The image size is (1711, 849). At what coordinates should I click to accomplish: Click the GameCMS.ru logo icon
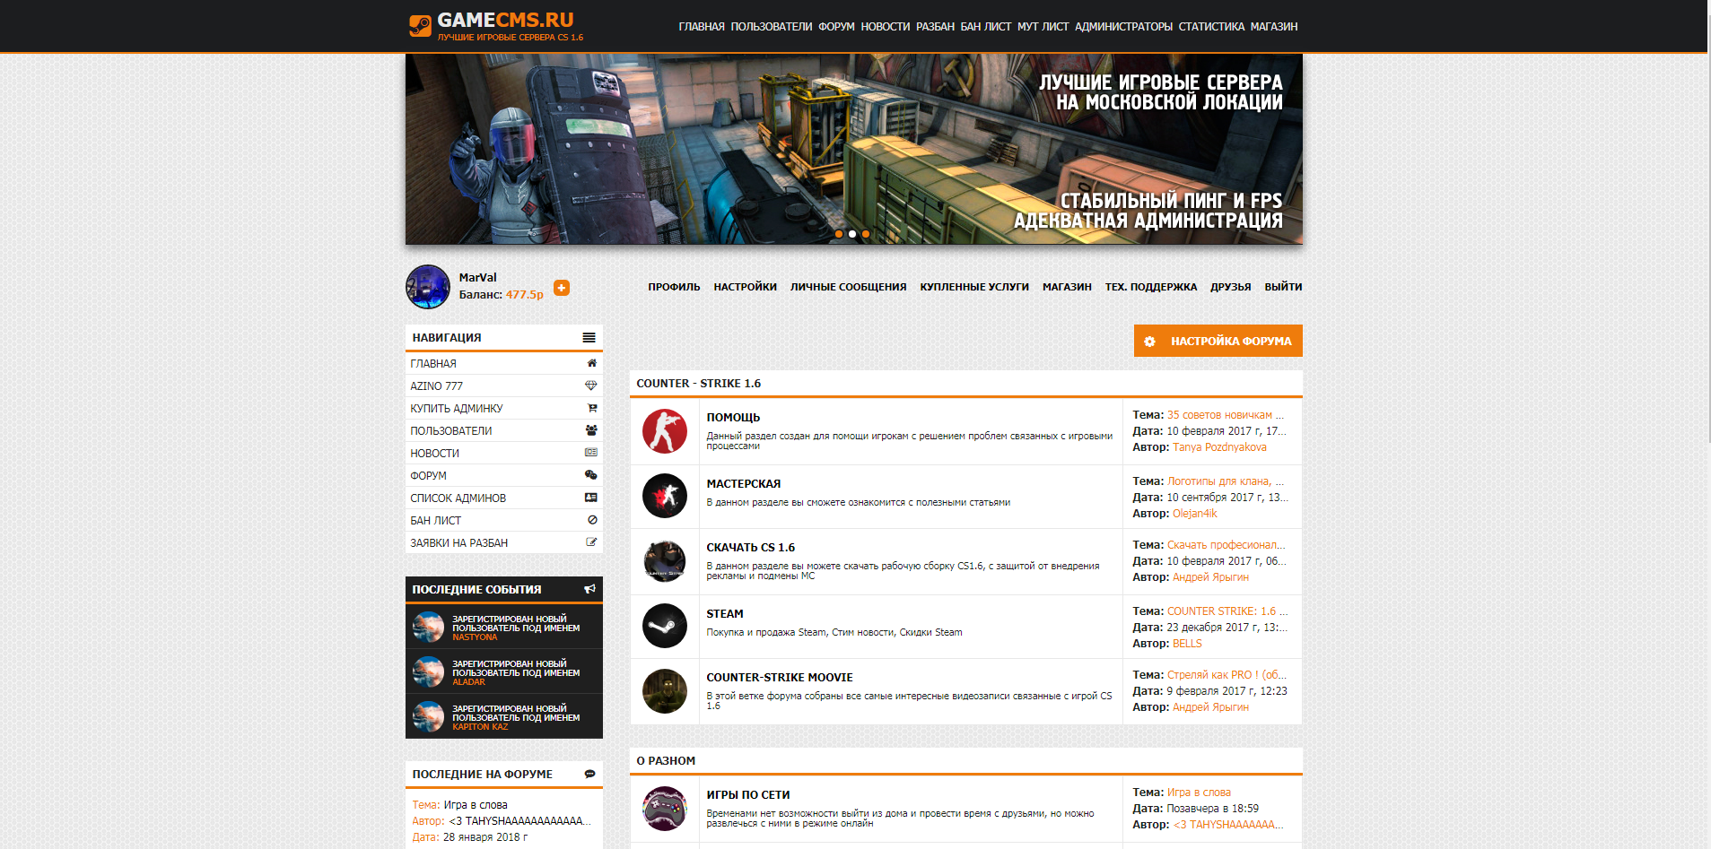tap(420, 26)
